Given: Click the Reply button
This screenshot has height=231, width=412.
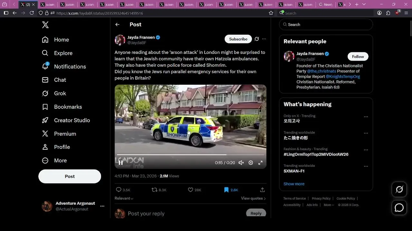Looking at the screenshot, I should point(256,213).
